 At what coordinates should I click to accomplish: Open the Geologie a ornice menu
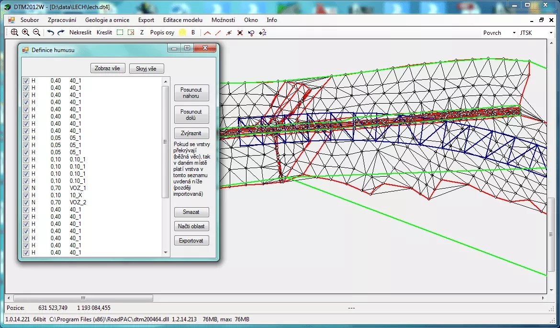coord(107,20)
